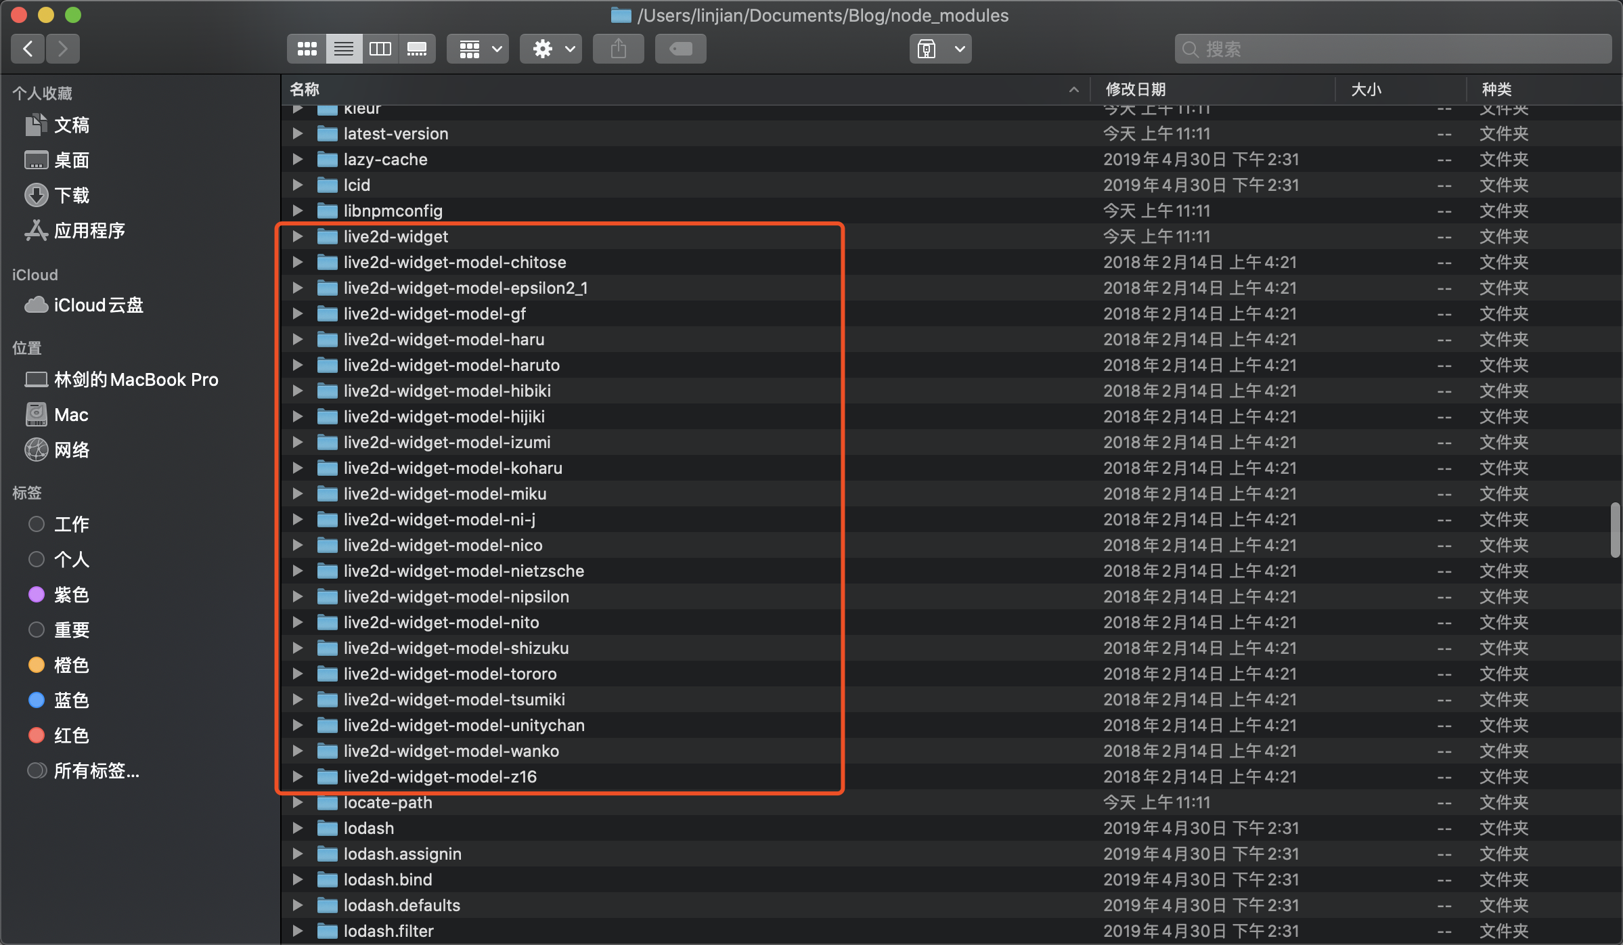Select the Mac disk in sidebar
Screen dimensions: 1623x945
(57, 415)
